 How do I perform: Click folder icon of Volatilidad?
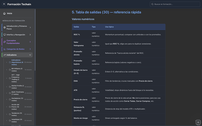tap(10, 121)
